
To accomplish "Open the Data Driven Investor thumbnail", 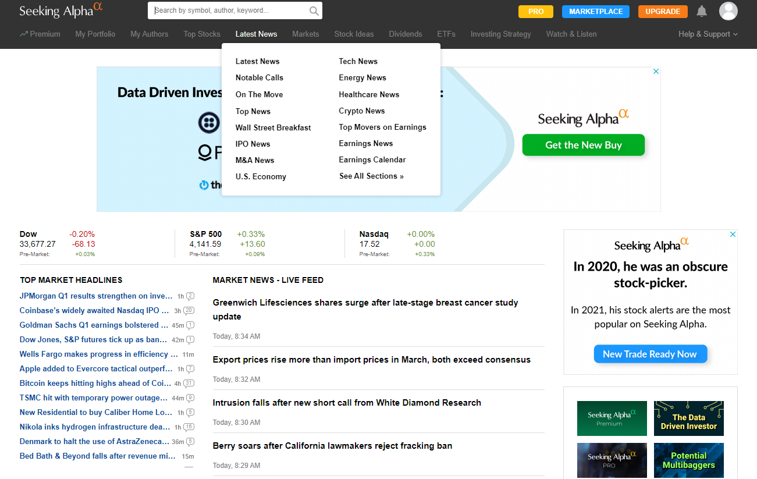I will click(x=689, y=418).
